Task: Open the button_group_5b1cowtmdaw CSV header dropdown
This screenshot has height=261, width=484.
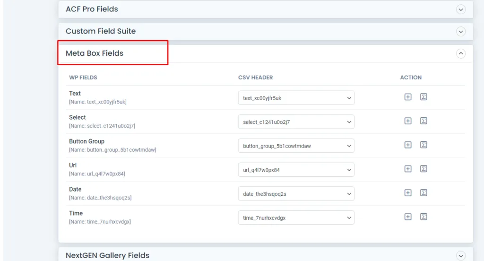Action: 296,146
